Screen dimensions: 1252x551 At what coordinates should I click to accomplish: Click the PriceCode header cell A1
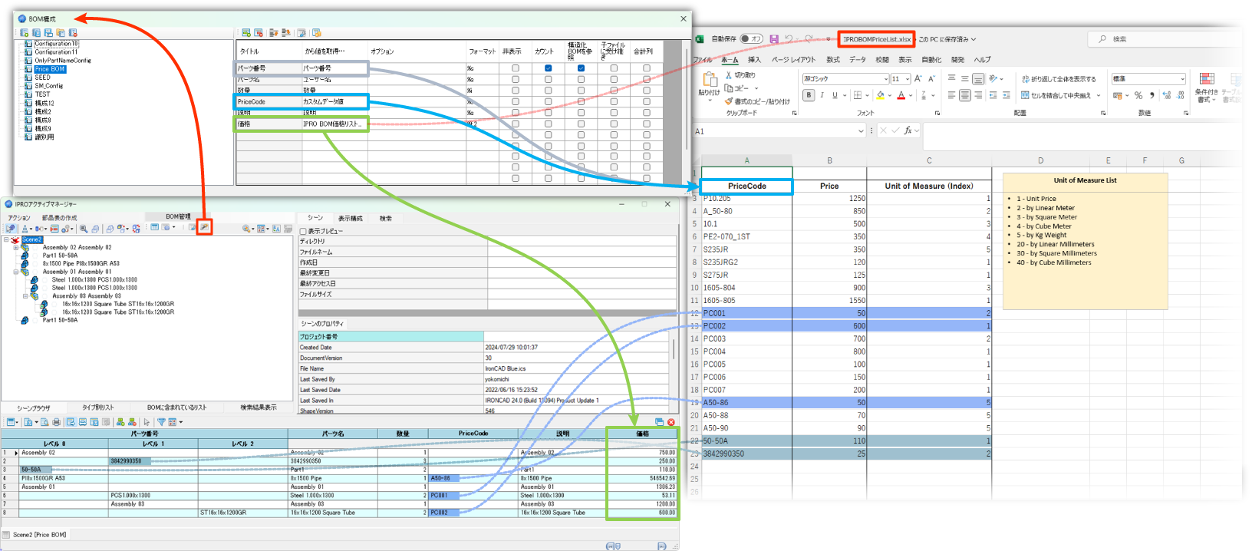pyautogui.click(x=746, y=186)
